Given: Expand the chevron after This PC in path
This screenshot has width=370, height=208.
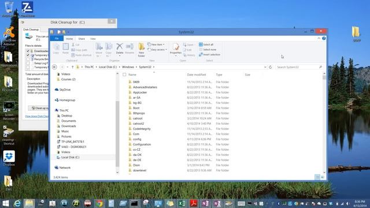Looking at the screenshot, I should click(x=97, y=67).
